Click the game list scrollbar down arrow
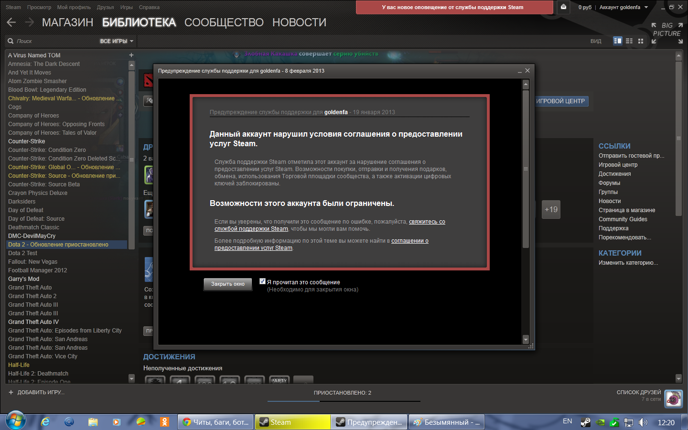The image size is (688, 430). pyautogui.click(x=131, y=378)
